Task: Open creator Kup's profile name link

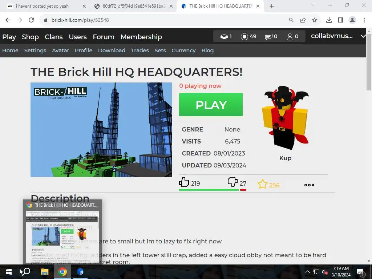Action: click(x=285, y=158)
